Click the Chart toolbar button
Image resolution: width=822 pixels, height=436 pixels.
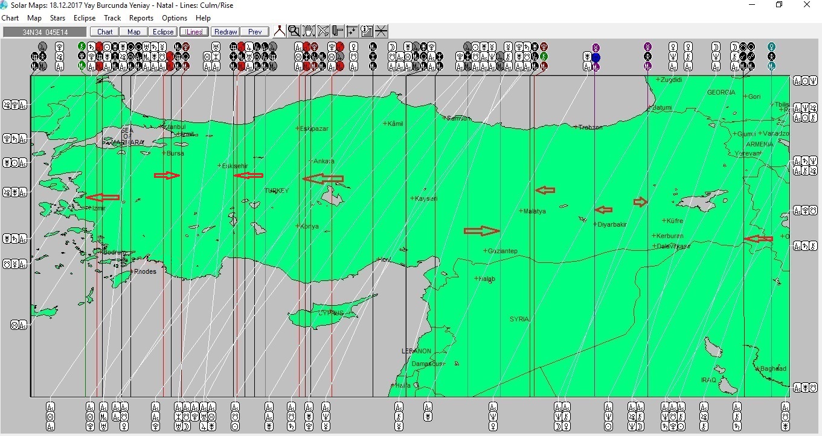coord(104,32)
